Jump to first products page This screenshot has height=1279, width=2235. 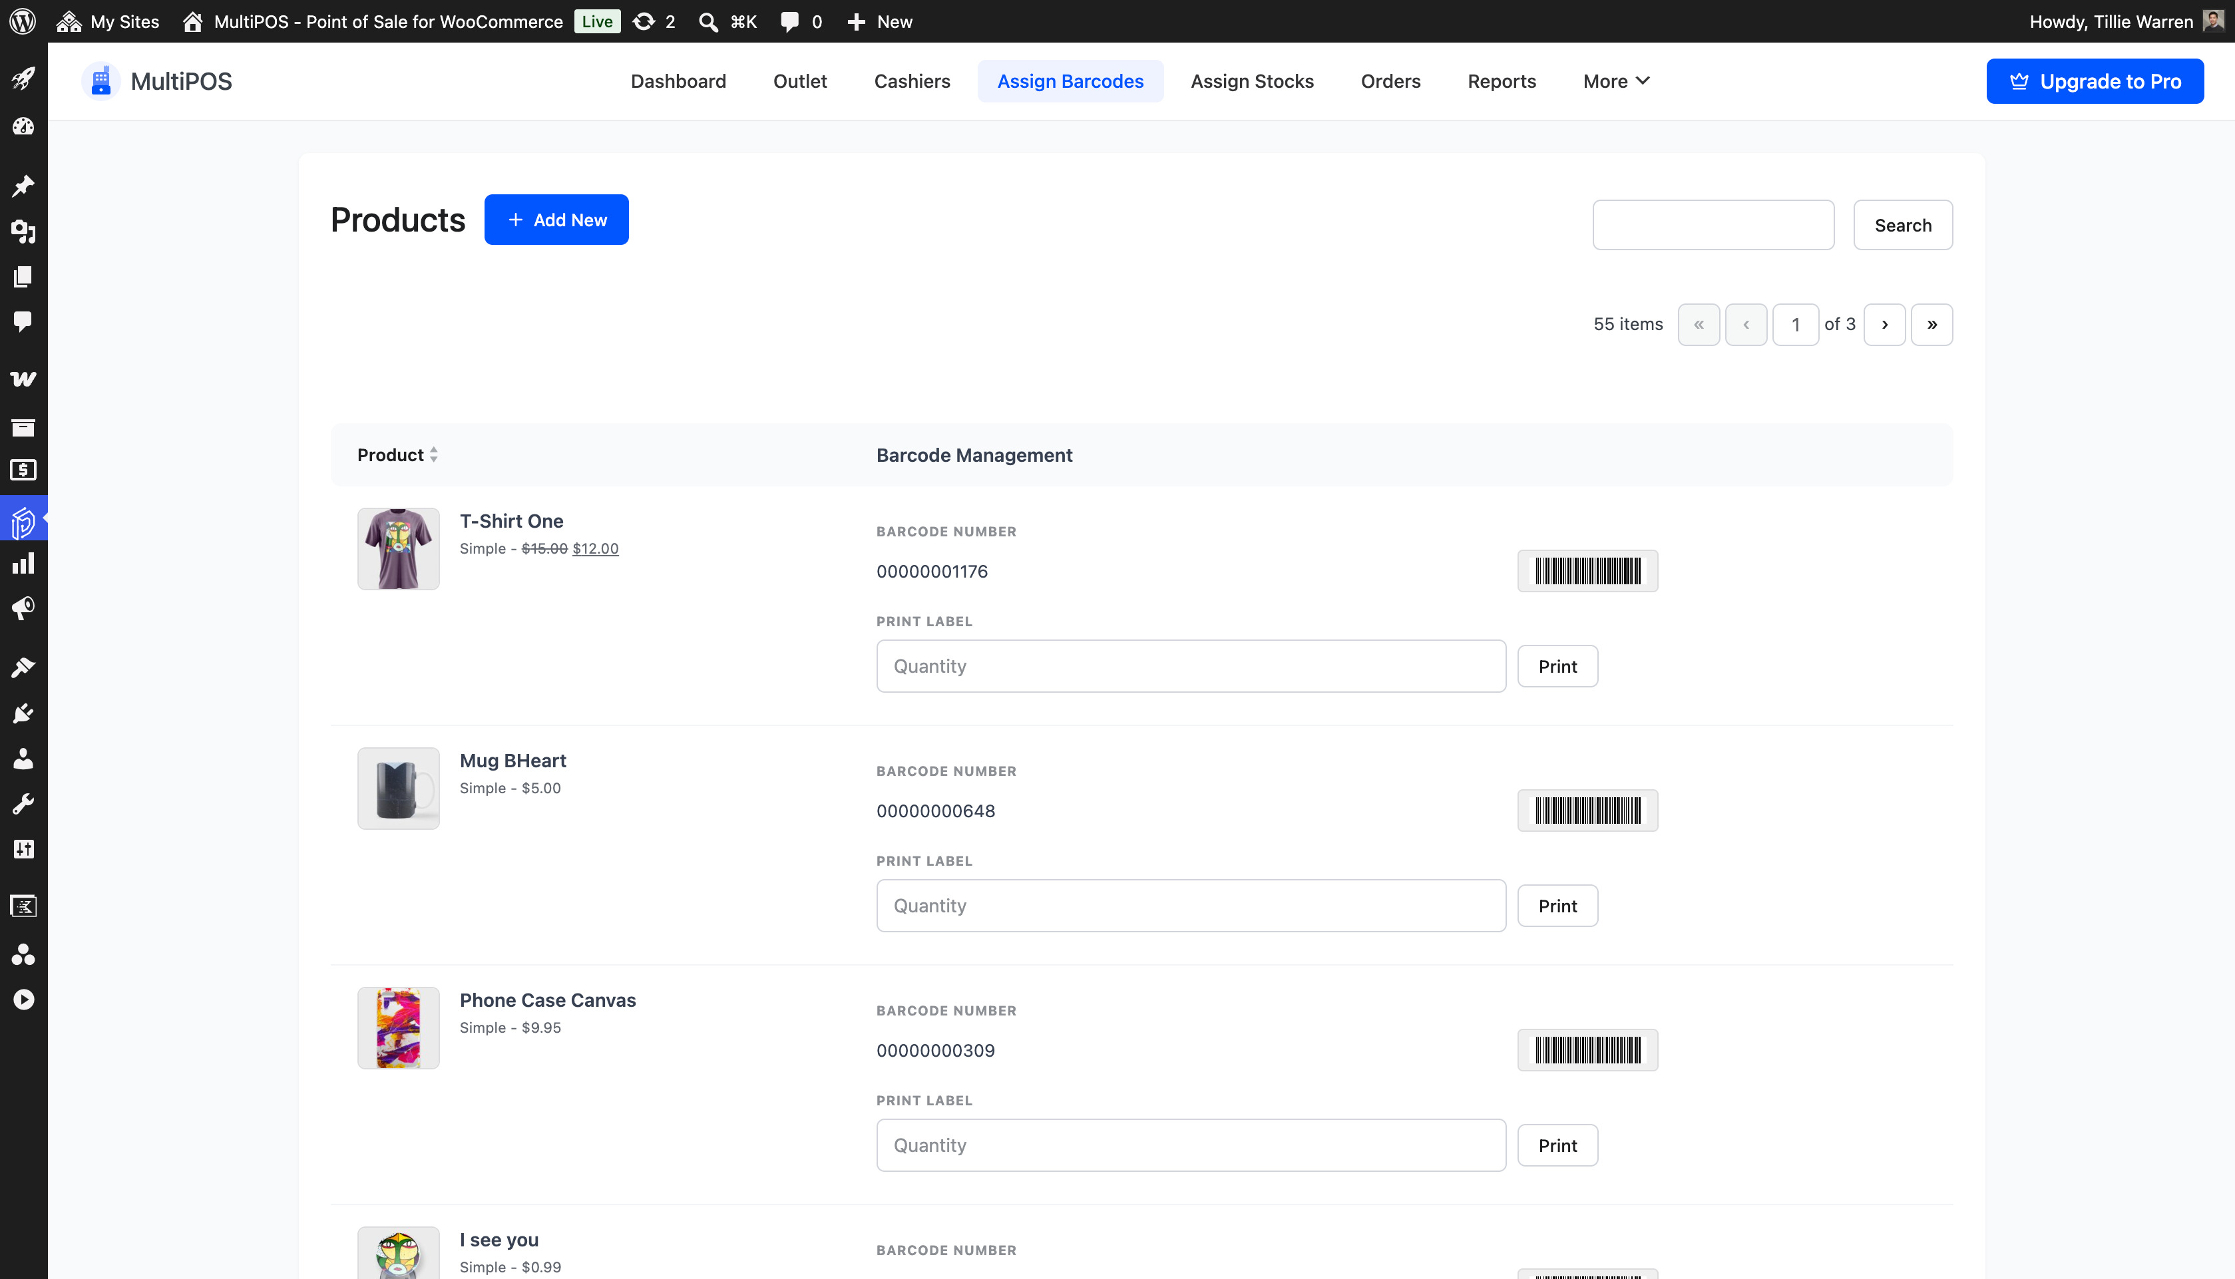(x=1698, y=324)
